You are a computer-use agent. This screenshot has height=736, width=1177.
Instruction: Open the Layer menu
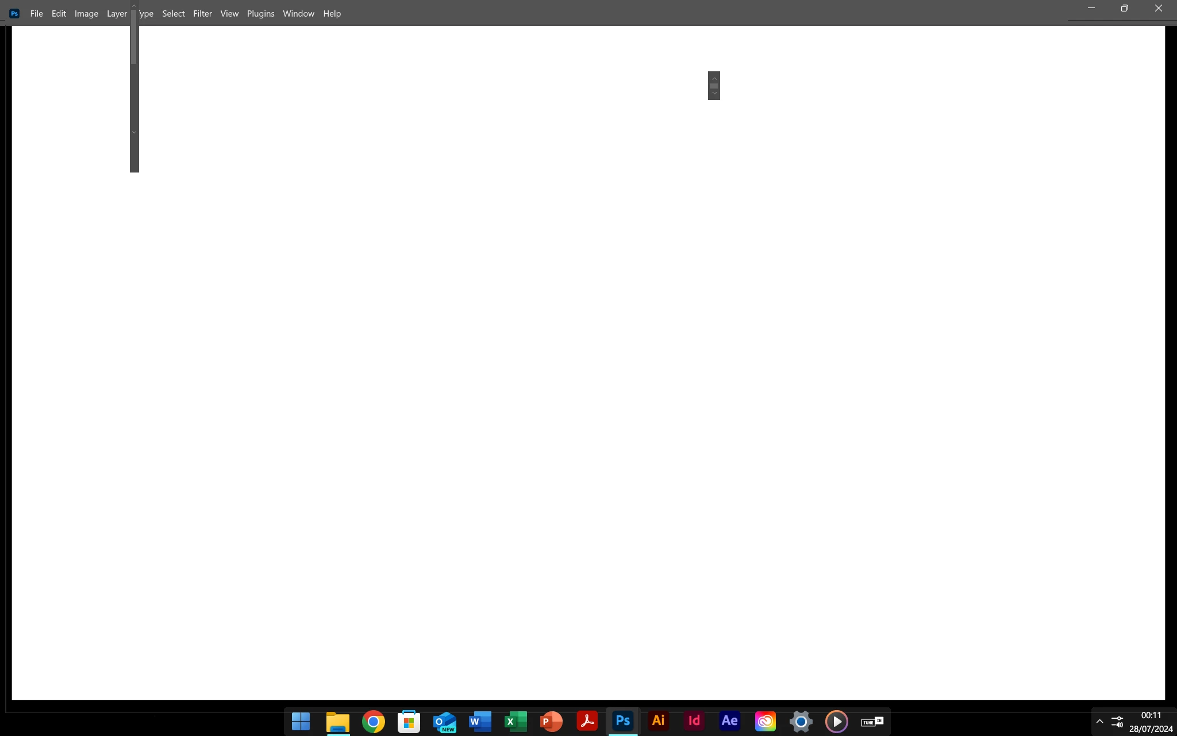click(117, 13)
